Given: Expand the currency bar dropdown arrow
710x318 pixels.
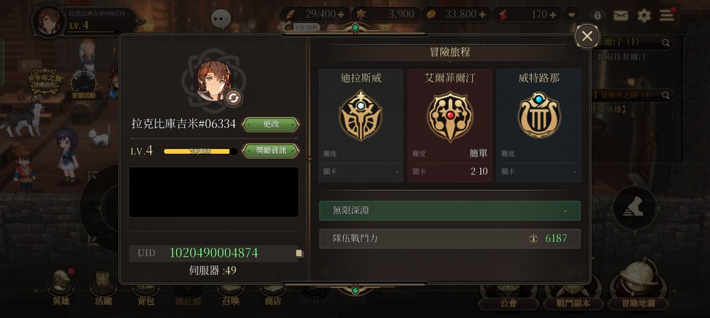Looking at the screenshot, I should [572, 15].
